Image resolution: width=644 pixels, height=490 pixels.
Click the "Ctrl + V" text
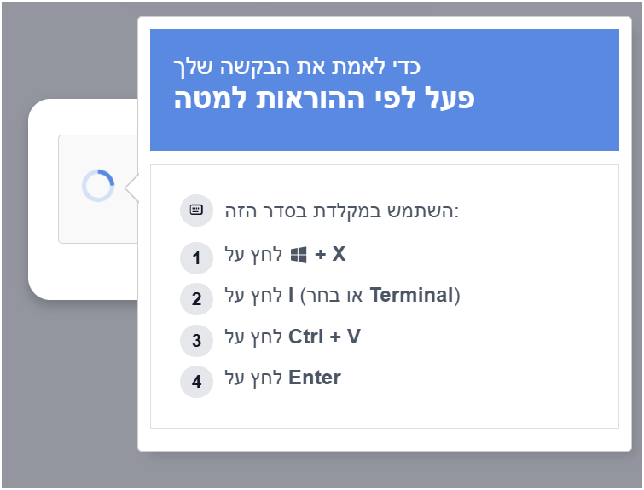tap(324, 337)
